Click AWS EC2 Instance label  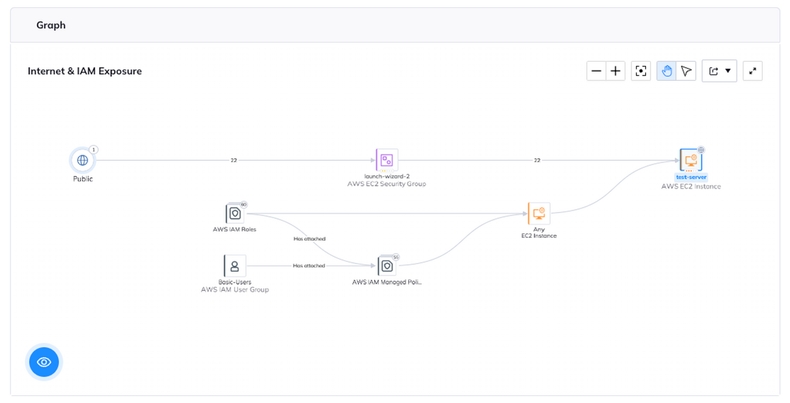pos(691,187)
